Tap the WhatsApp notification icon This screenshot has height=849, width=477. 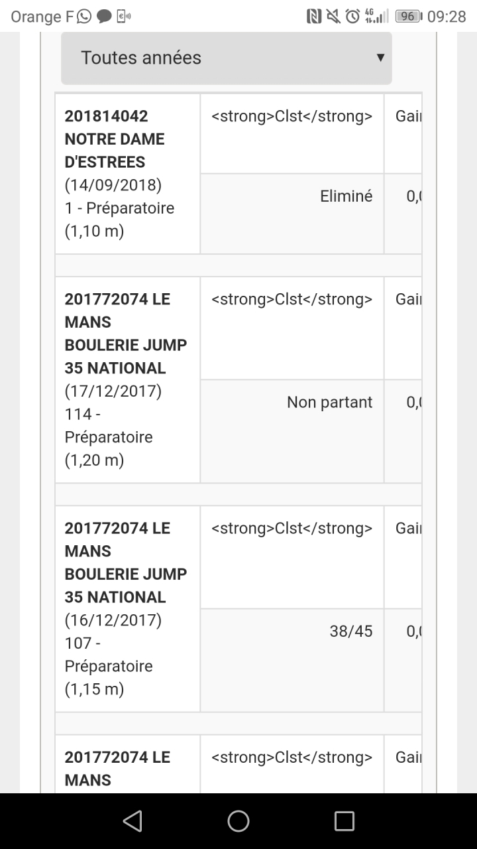click(x=84, y=17)
